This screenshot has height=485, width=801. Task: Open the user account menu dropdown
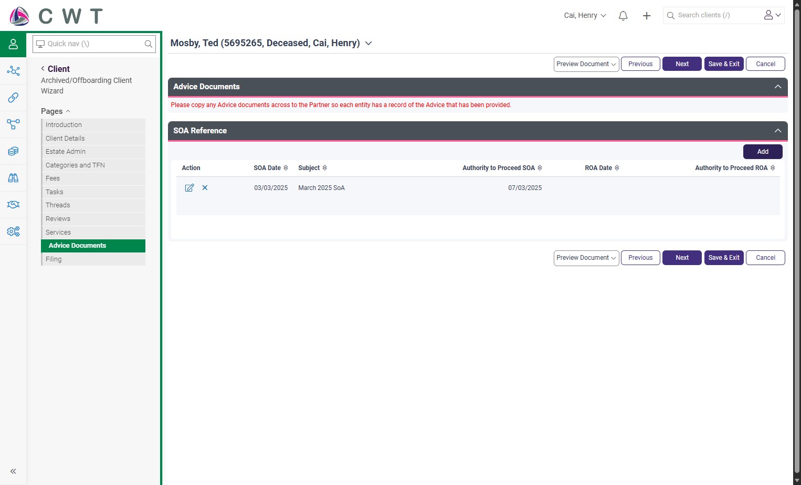[x=773, y=15]
